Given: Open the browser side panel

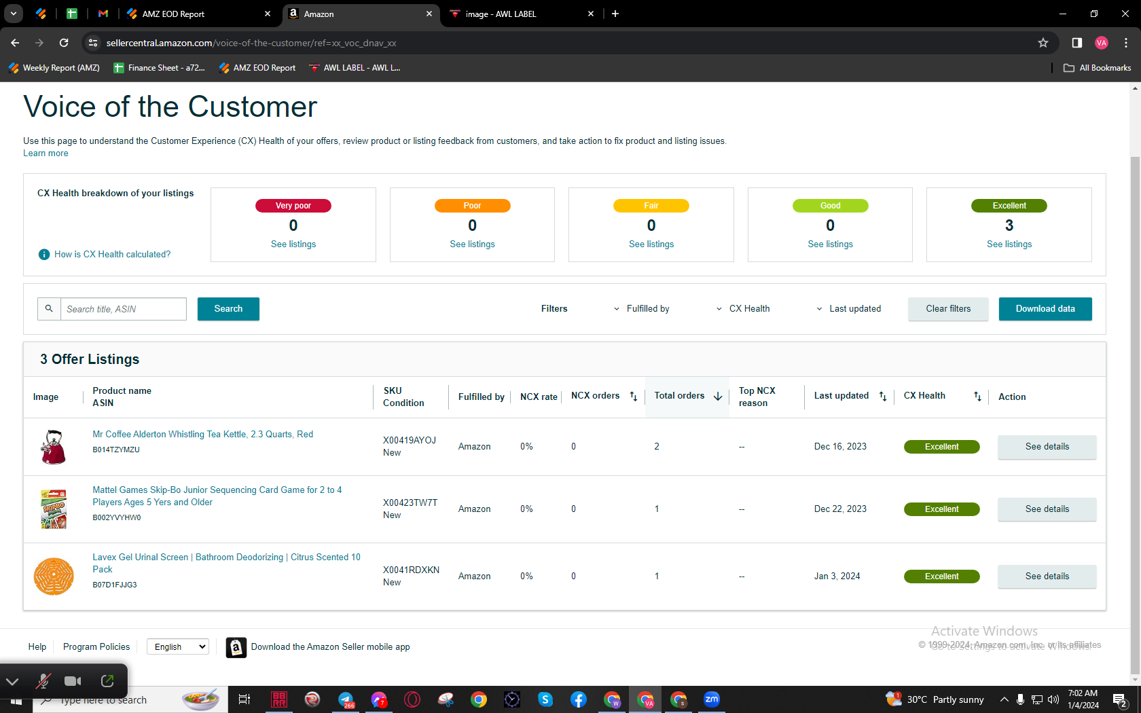Looking at the screenshot, I should coord(1077,43).
